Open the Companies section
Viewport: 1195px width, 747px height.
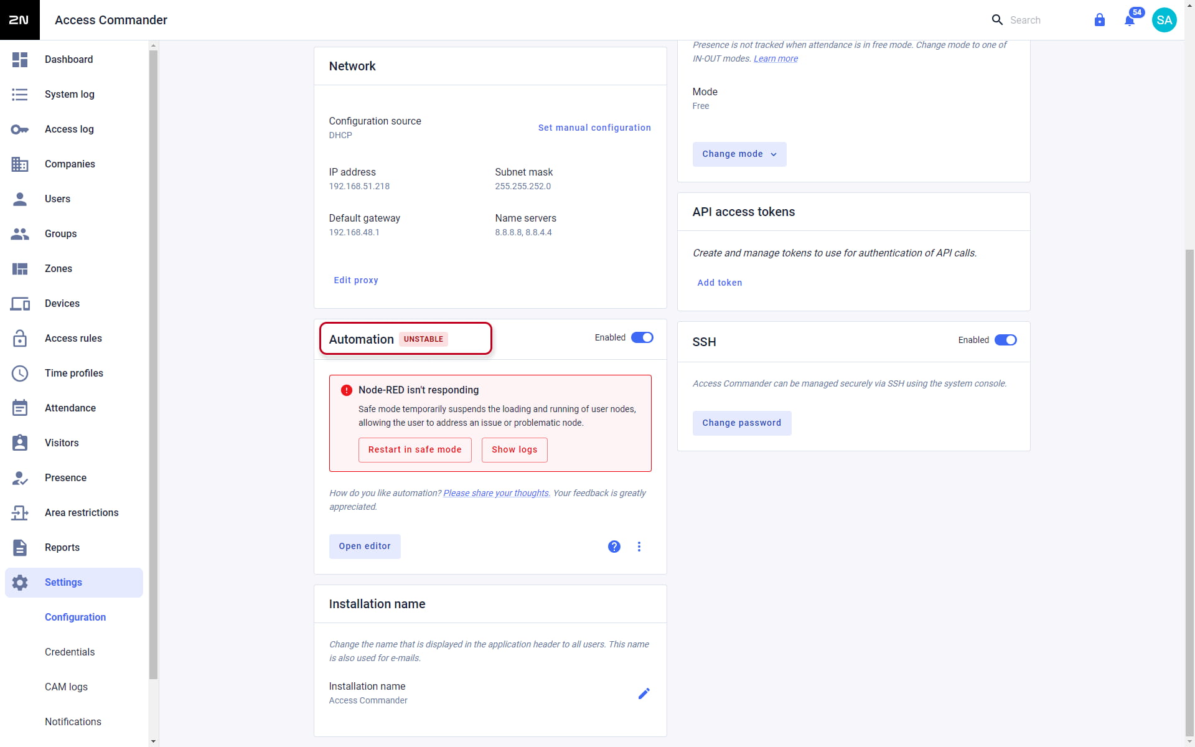coord(74,164)
